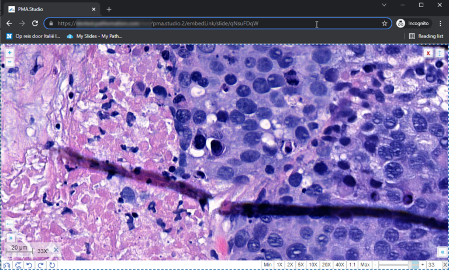Click the zoom out minus button at top-left
The width and height of the screenshot is (449, 270).
click(9, 61)
